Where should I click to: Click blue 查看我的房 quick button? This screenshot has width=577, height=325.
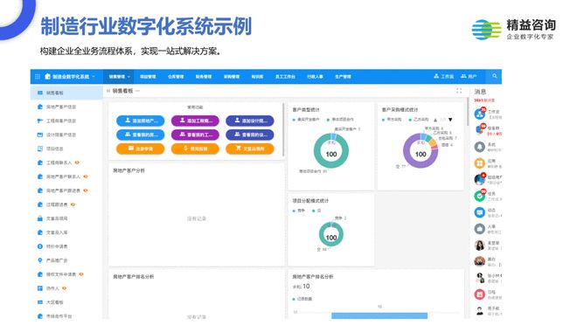[140, 135]
